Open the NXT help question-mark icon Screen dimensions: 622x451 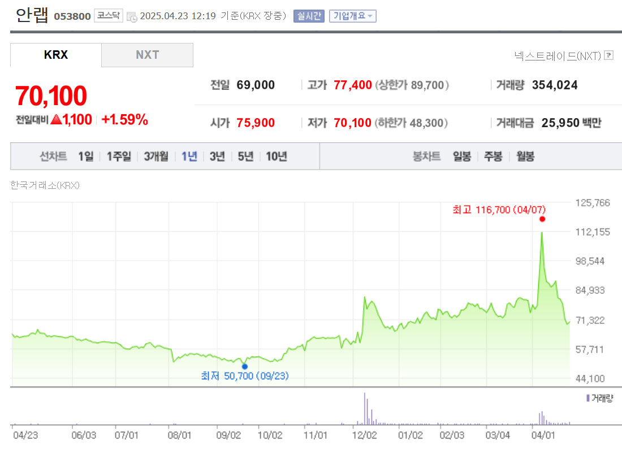[x=608, y=55]
